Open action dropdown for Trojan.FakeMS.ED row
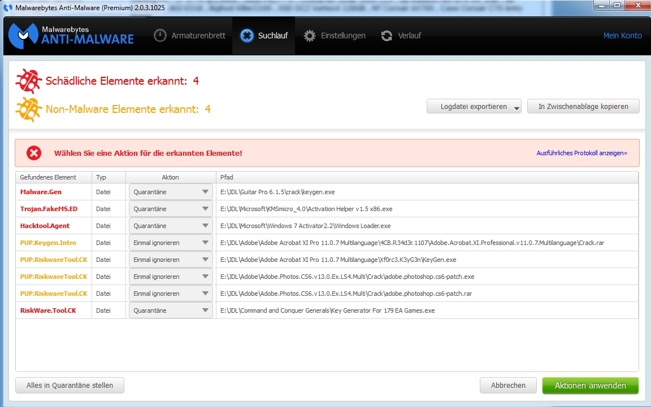Viewport: 651px width, 407px height. coord(171,209)
